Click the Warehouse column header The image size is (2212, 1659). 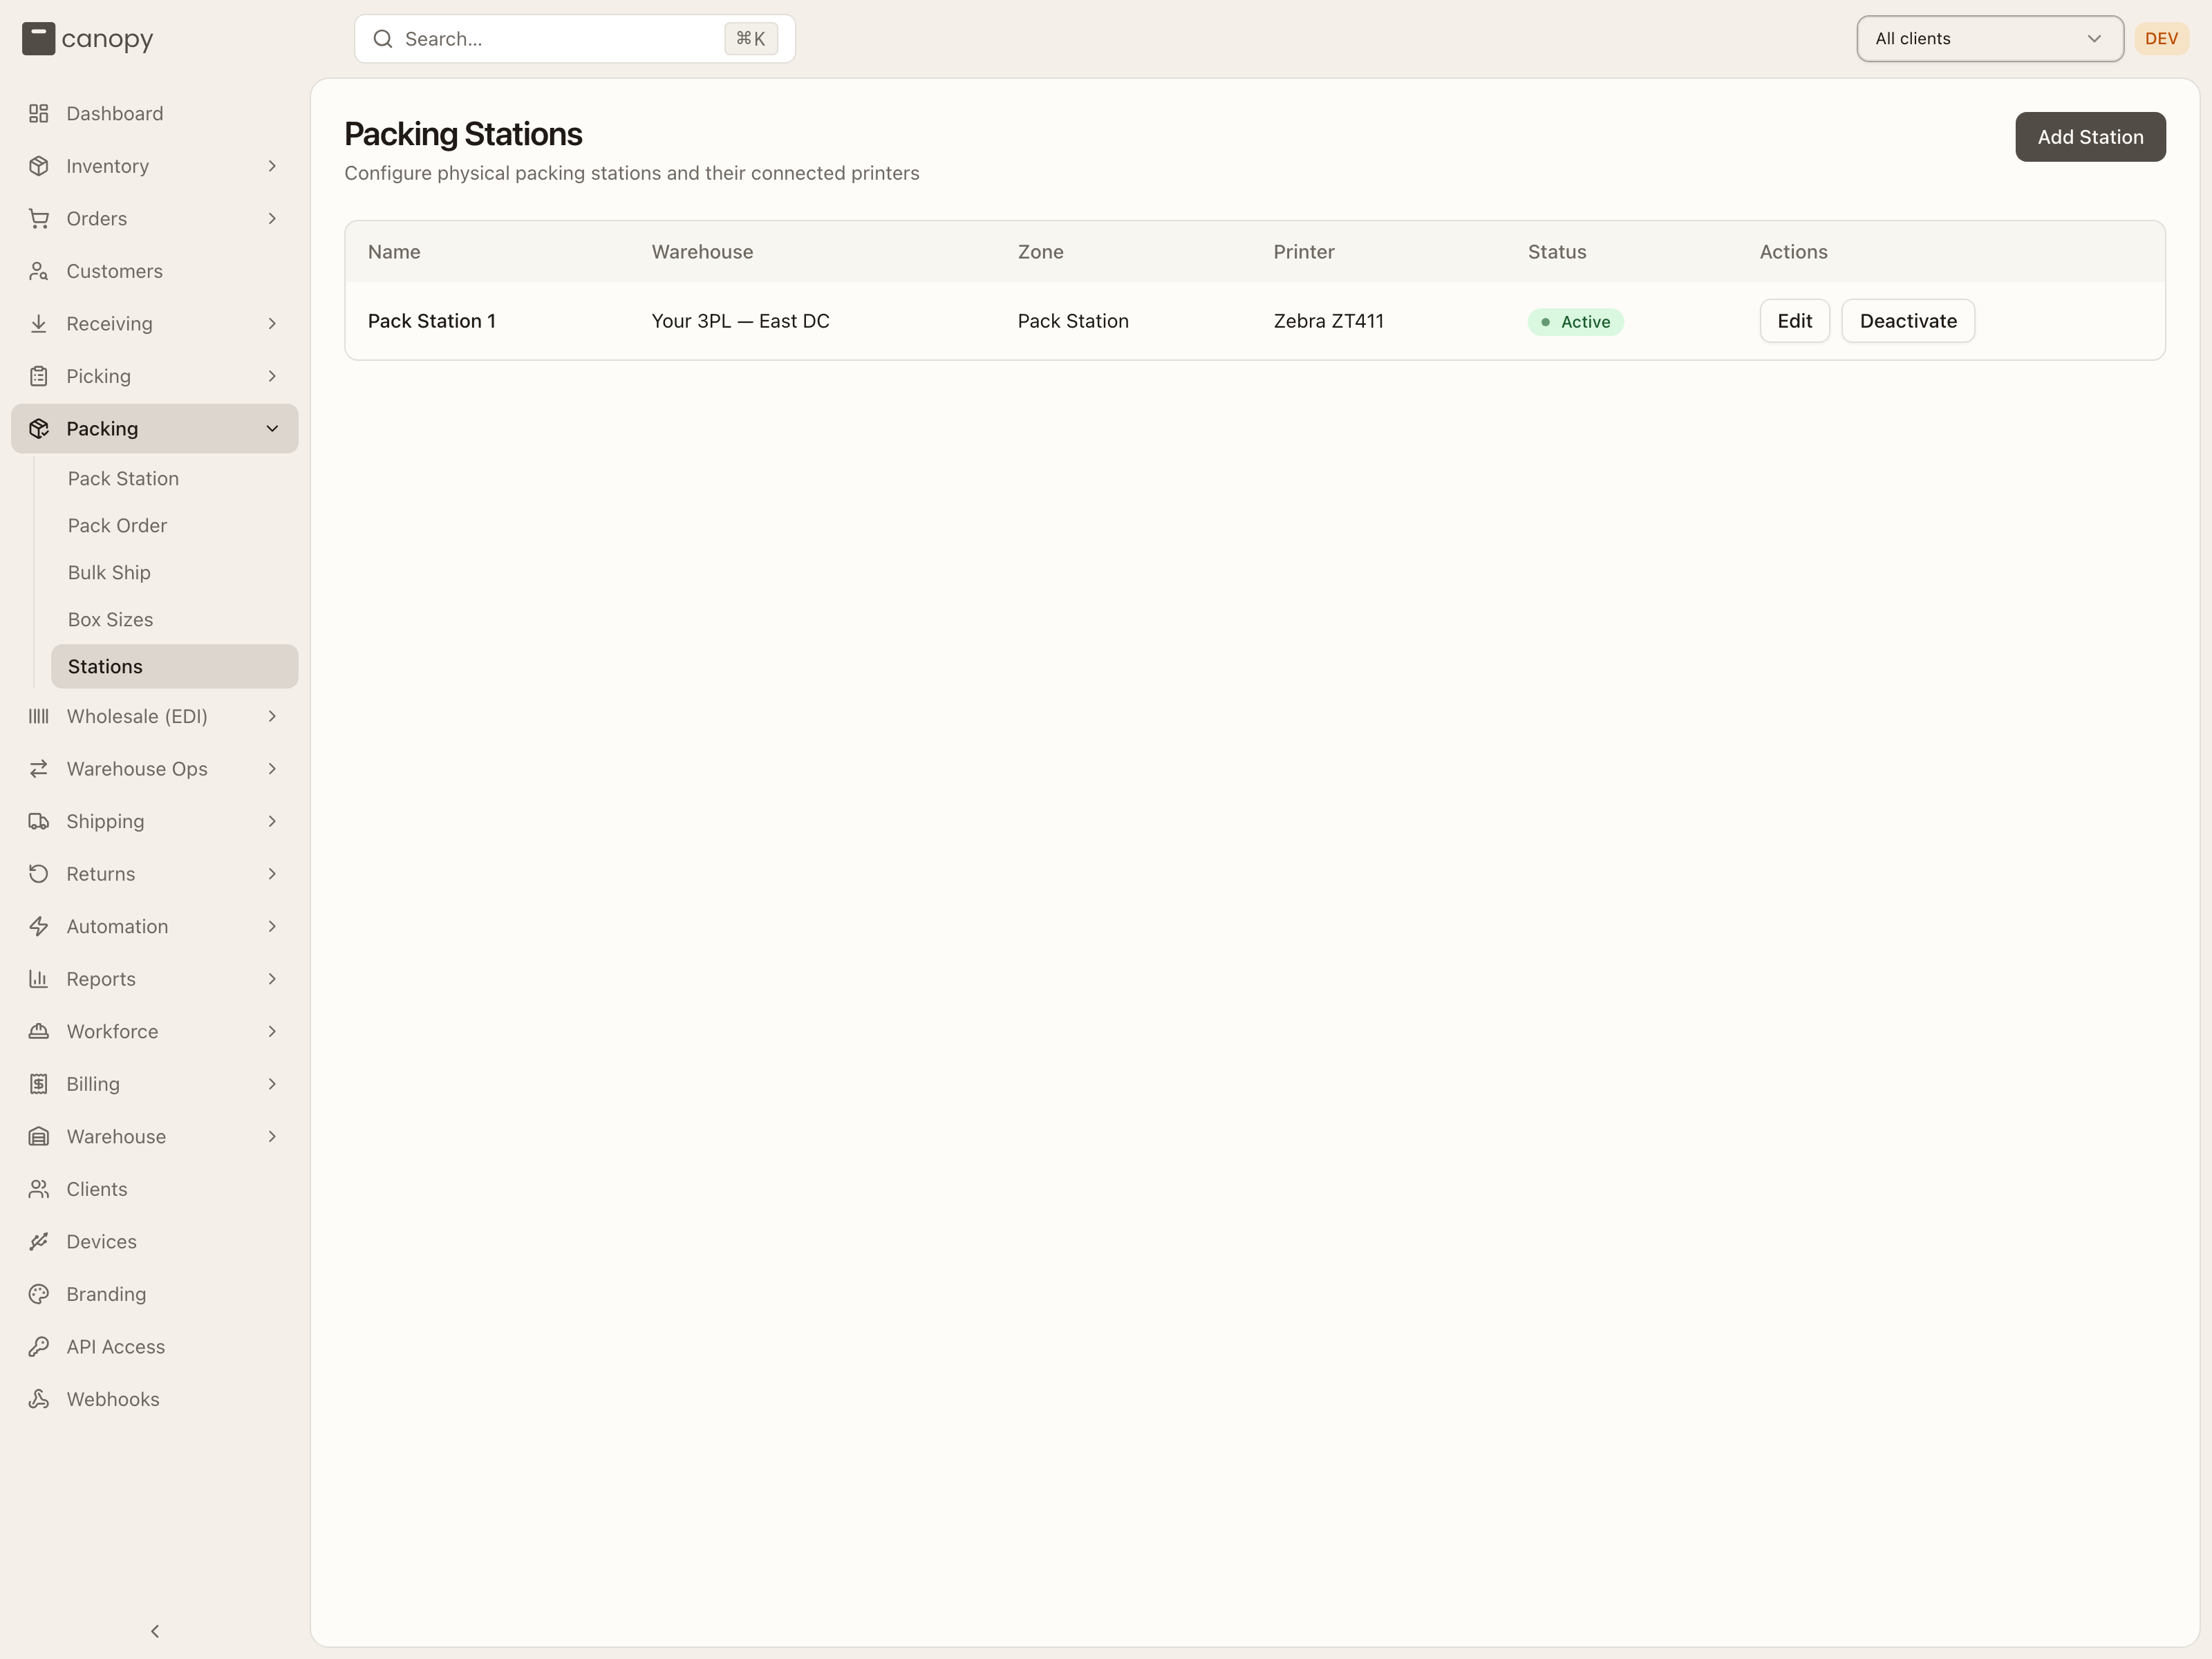click(703, 252)
